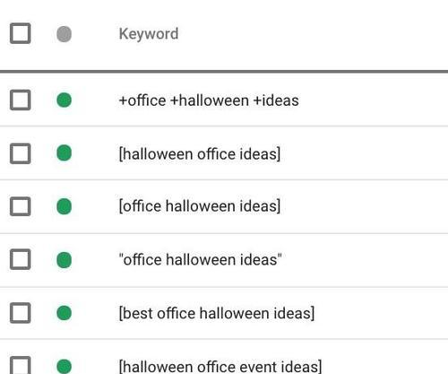Screen dimensions: 448x374
Task: Click status dot for [best office halloween ideas]
Action: click(x=64, y=313)
